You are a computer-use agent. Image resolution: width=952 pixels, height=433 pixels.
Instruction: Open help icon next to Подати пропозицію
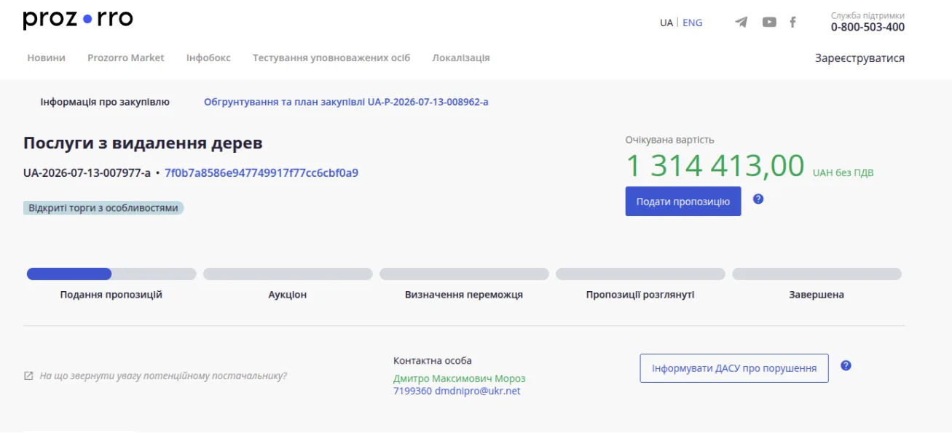tap(758, 199)
